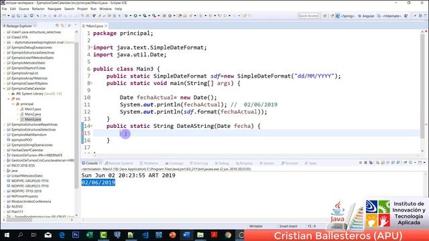Switch to the Spring perspective
This screenshot has height=241, width=429.
[x=346, y=16]
